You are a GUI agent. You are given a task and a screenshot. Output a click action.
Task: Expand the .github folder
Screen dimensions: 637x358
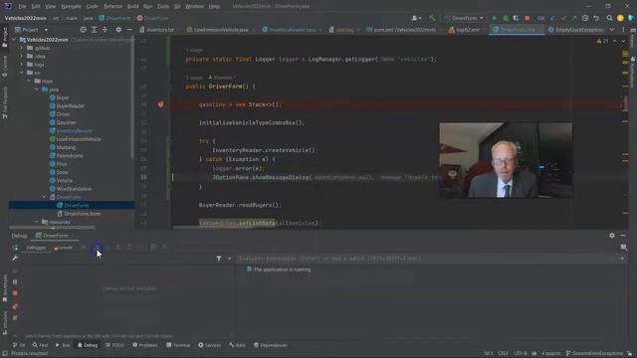[x=22, y=48]
